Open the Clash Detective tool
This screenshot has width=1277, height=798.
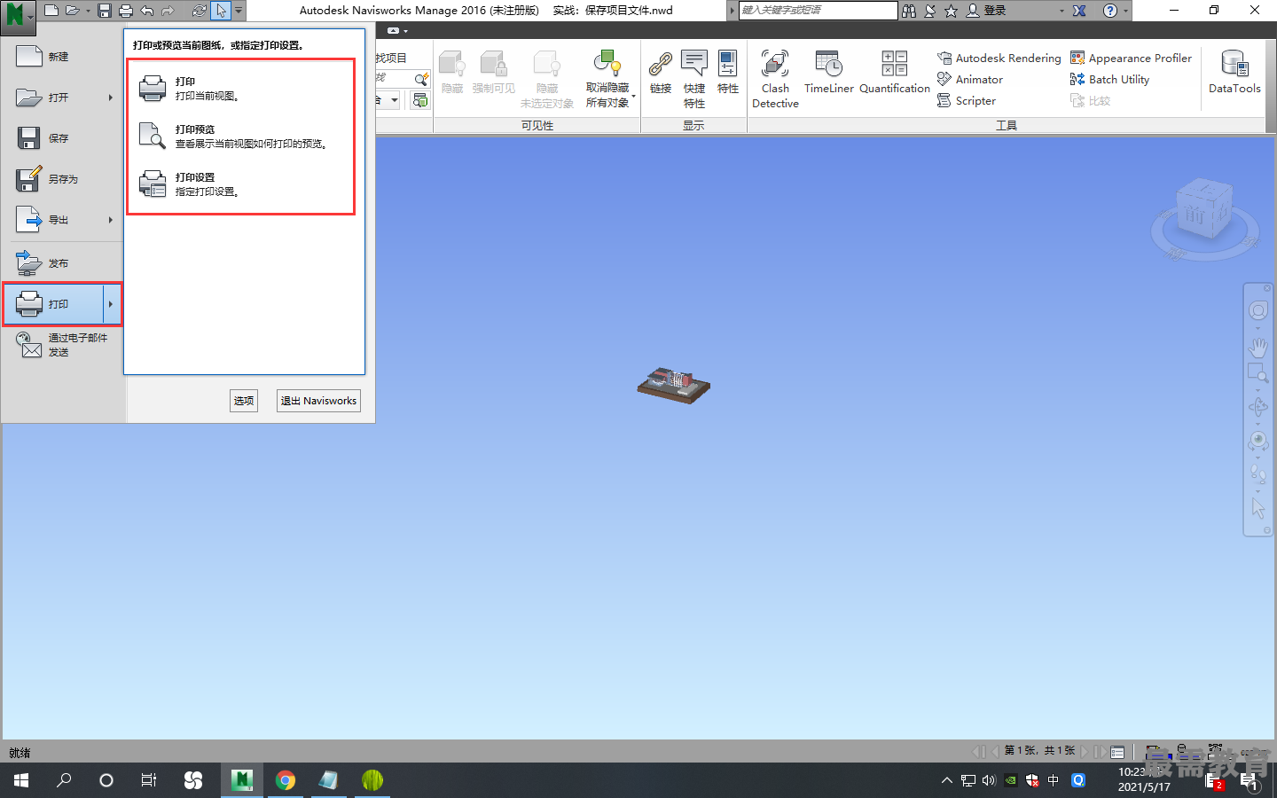(775, 79)
